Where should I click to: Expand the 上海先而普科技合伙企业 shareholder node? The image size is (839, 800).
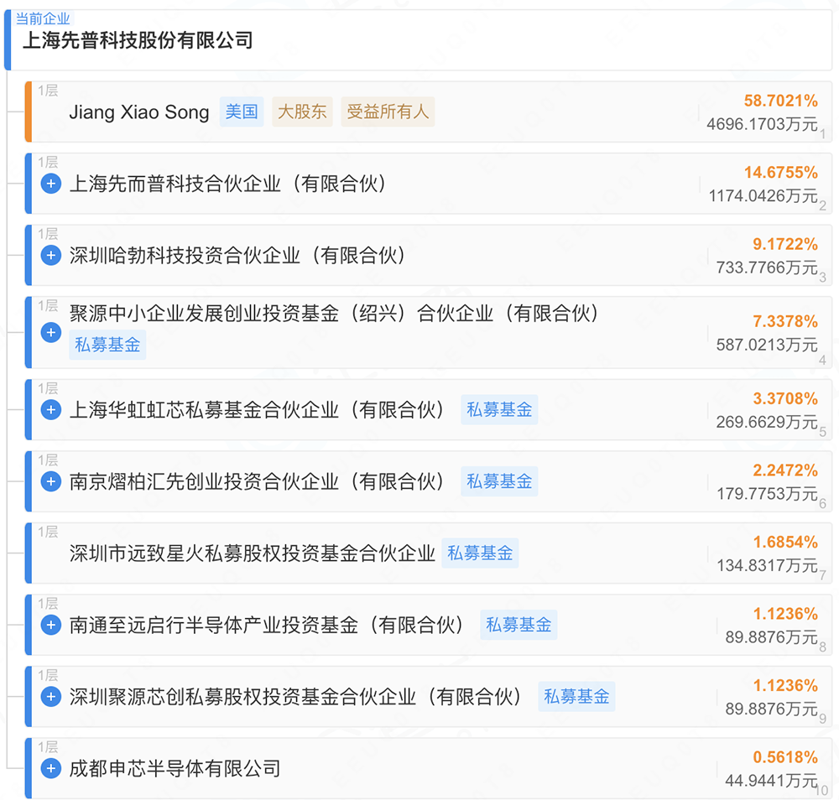coord(50,184)
